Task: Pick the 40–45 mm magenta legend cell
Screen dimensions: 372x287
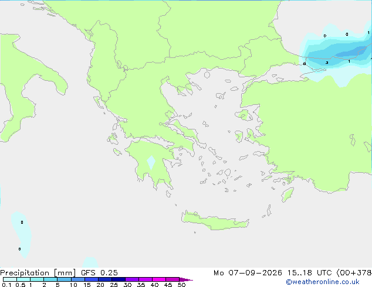Action: (159, 279)
